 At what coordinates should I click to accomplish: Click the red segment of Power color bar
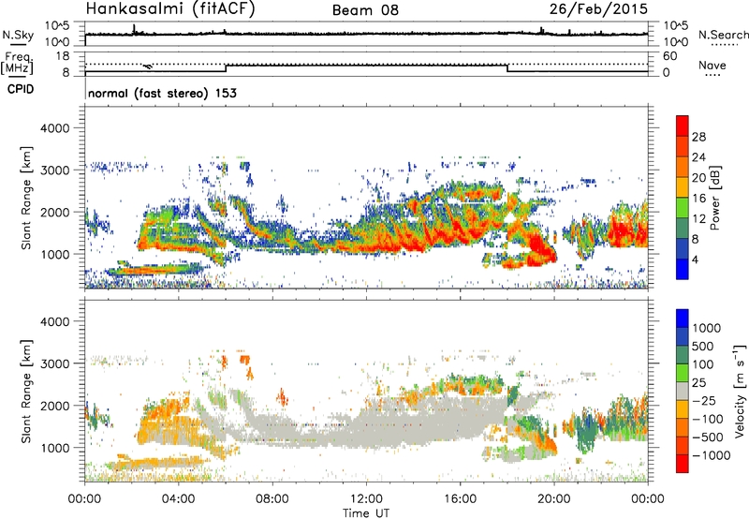click(x=683, y=126)
